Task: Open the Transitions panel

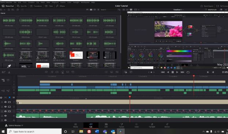Action: [x=36, y=6]
